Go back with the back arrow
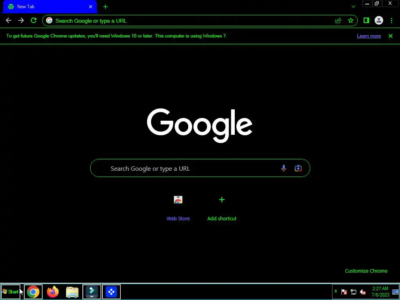 [9, 21]
